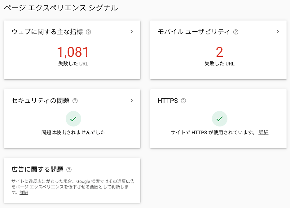Click the ページ エクスペリエンス シグナル heading
This screenshot has height=208, width=290.
point(61,8)
